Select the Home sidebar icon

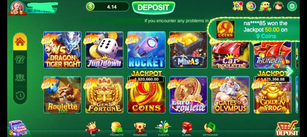click(x=20, y=41)
